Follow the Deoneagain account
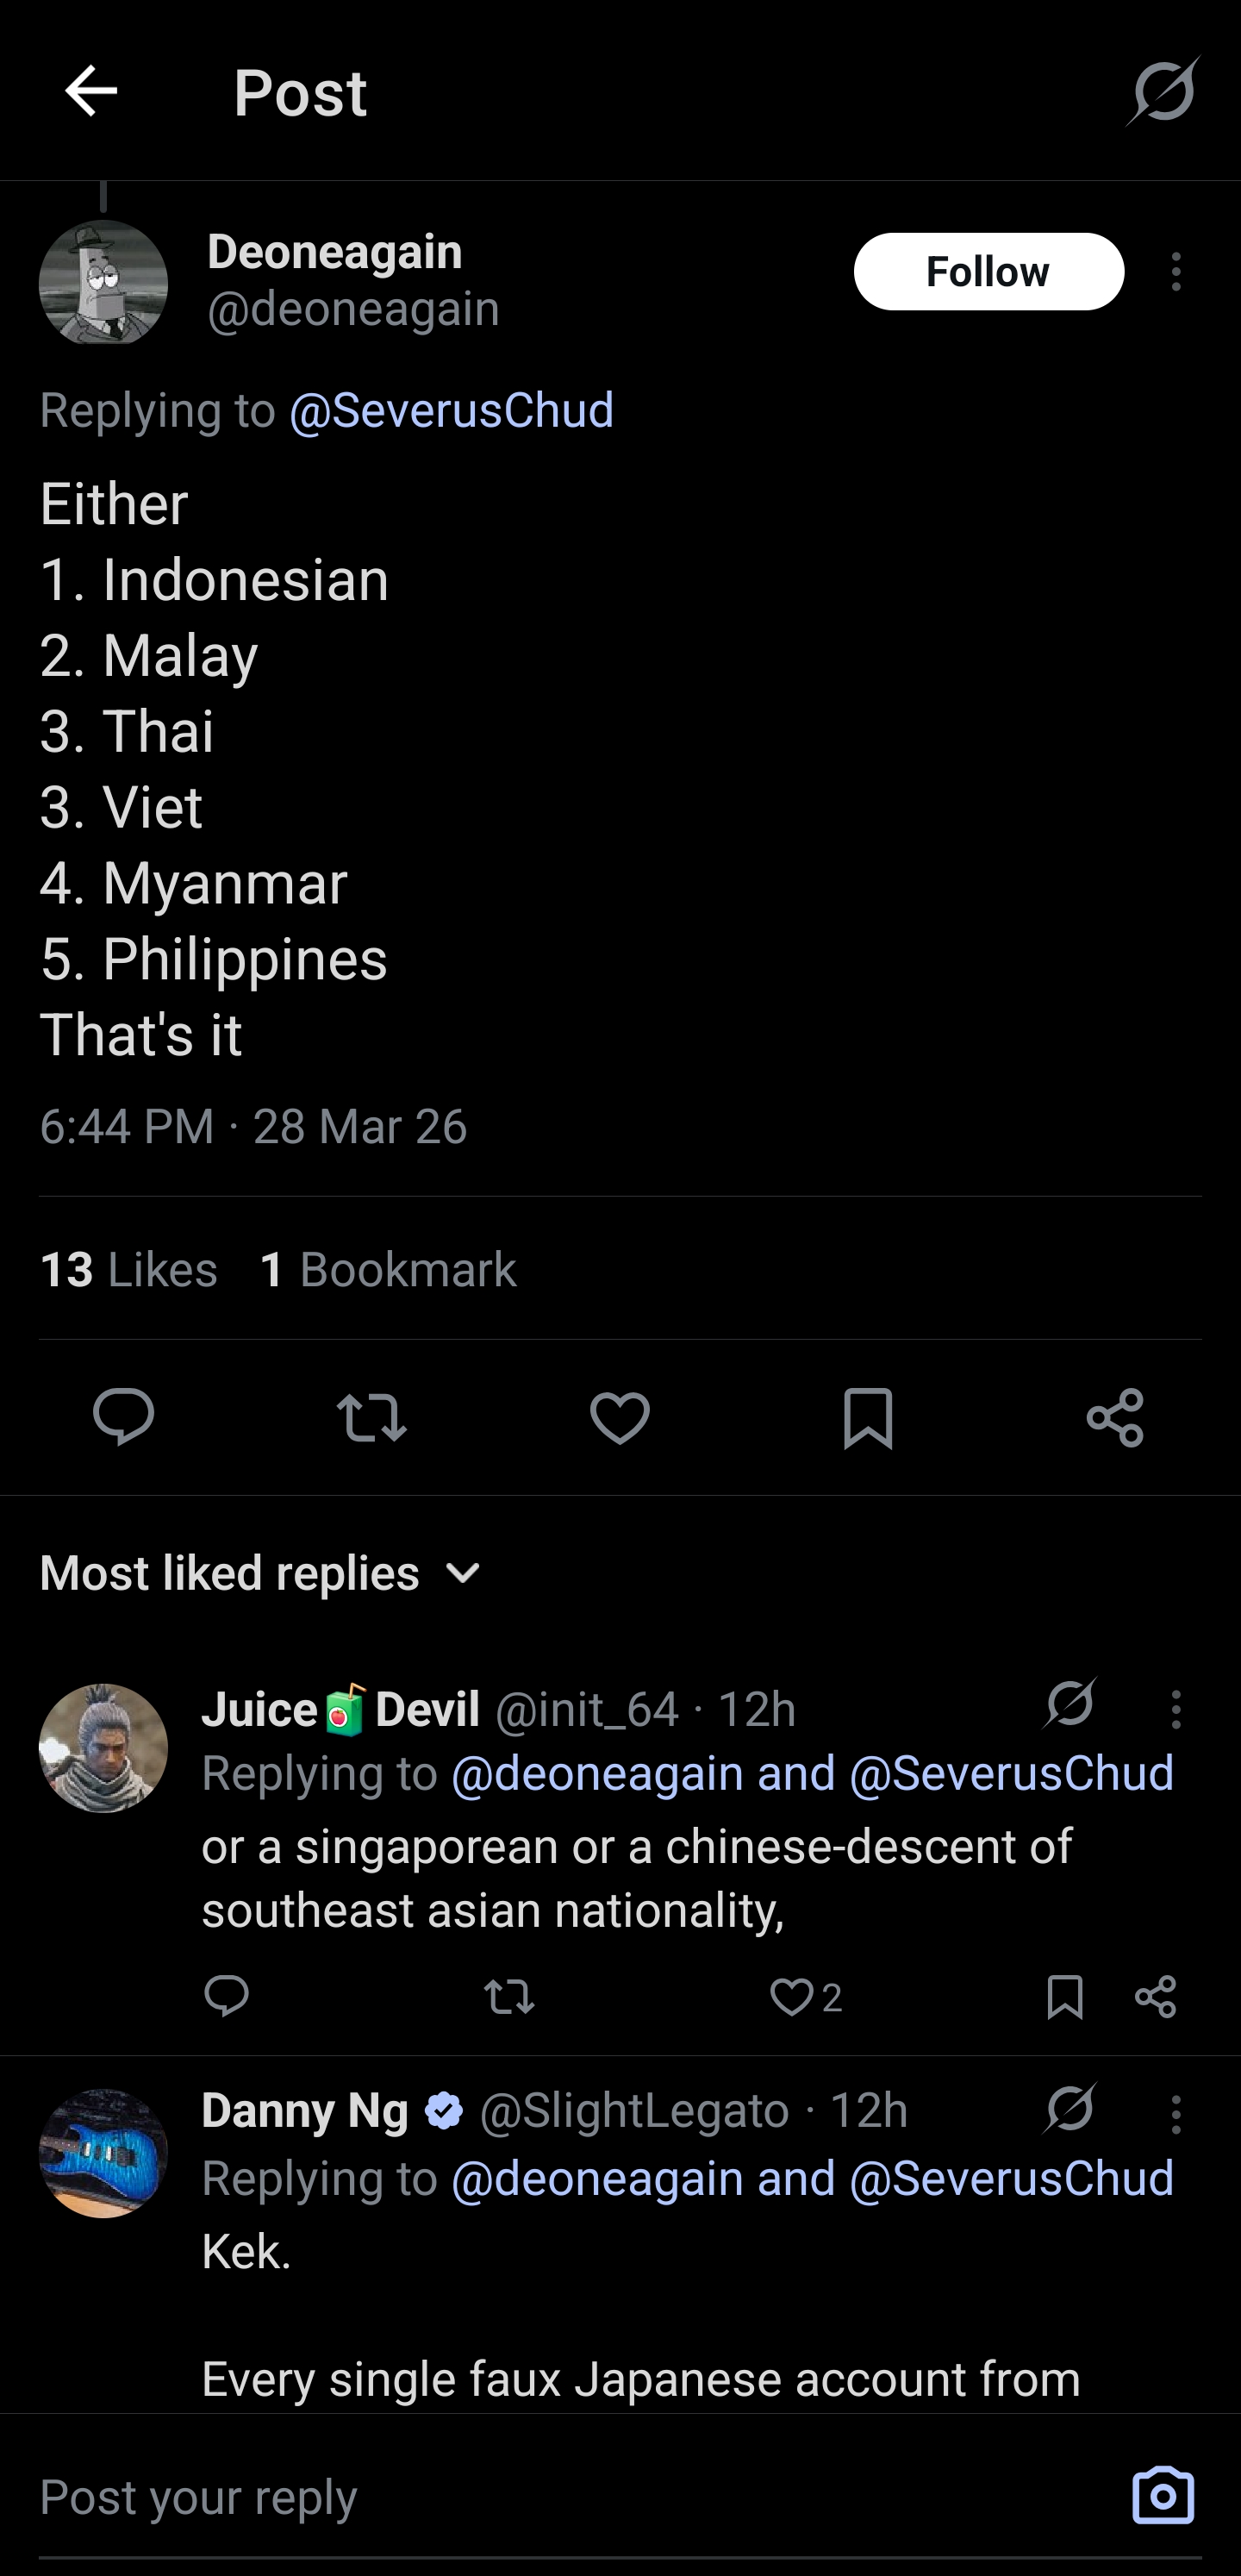This screenshot has width=1241, height=2576. point(988,272)
